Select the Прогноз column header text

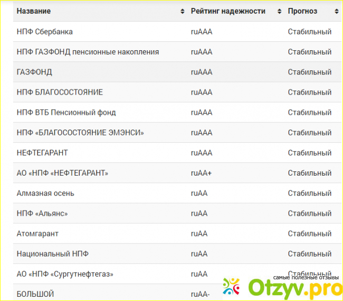(302, 11)
